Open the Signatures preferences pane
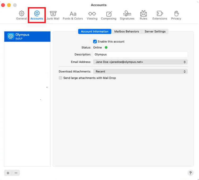 tap(127, 15)
